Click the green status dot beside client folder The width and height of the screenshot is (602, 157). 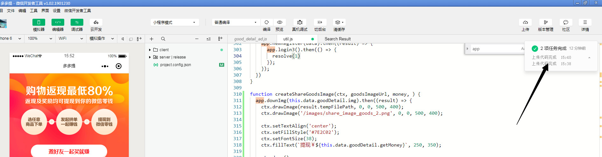coord(222,50)
